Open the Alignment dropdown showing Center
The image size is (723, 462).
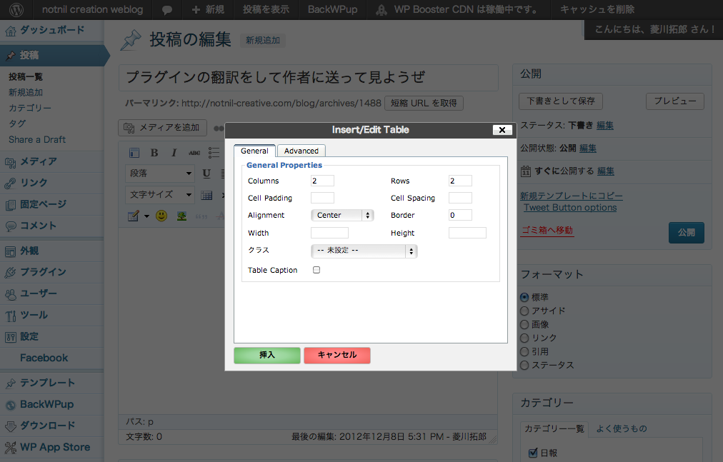click(342, 215)
